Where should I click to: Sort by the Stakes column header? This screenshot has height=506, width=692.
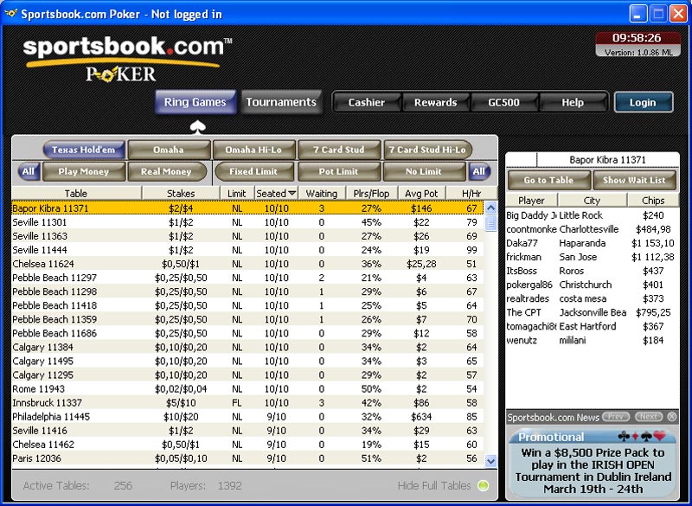click(x=181, y=193)
